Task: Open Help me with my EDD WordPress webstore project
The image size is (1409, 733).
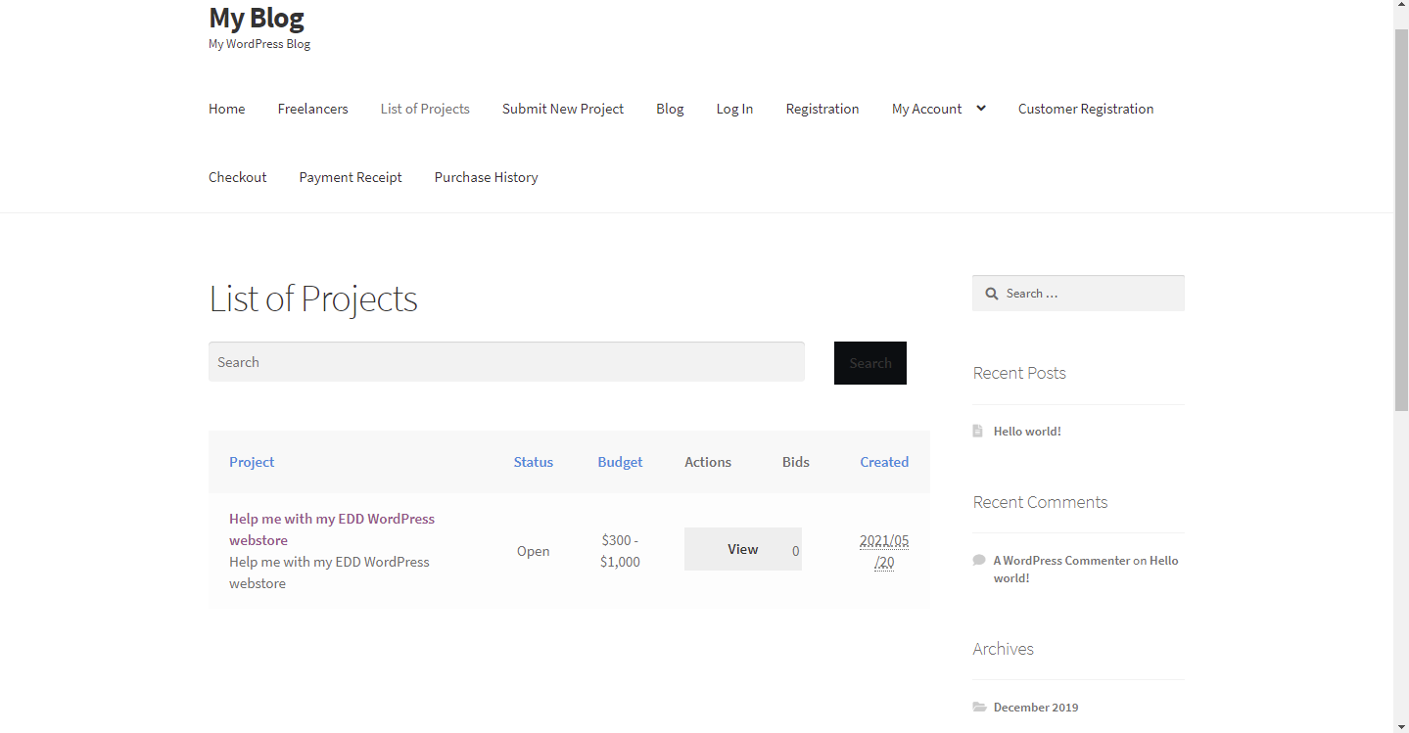Action: click(332, 529)
